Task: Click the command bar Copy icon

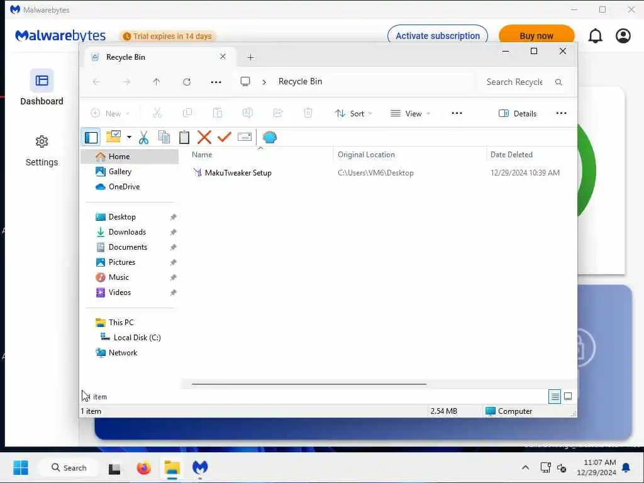Action: click(187, 113)
